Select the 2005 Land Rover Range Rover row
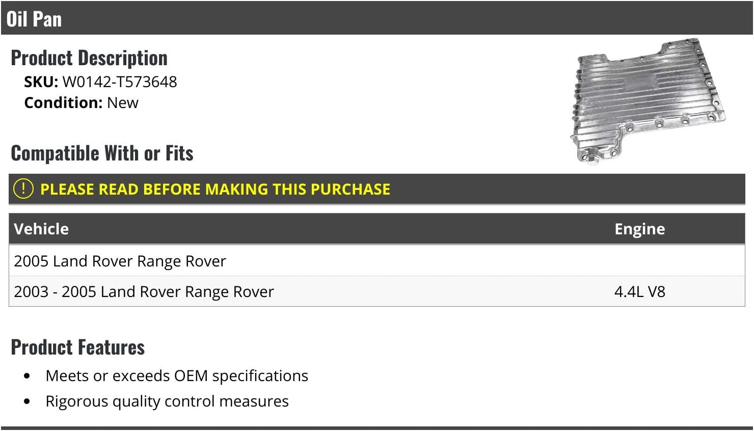This screenshot has height=431, width=754. coord(377,261)
